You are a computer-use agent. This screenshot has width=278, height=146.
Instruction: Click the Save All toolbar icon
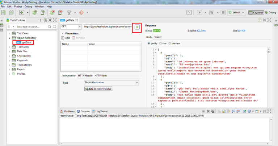(x=11, y=12)
